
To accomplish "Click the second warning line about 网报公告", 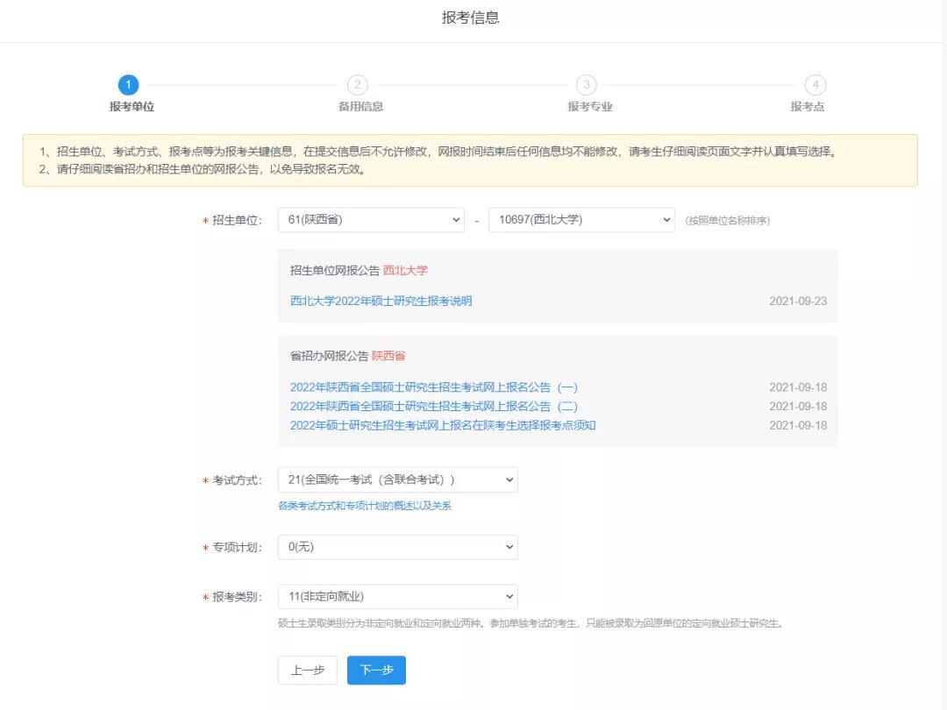I will click(203, 169).
